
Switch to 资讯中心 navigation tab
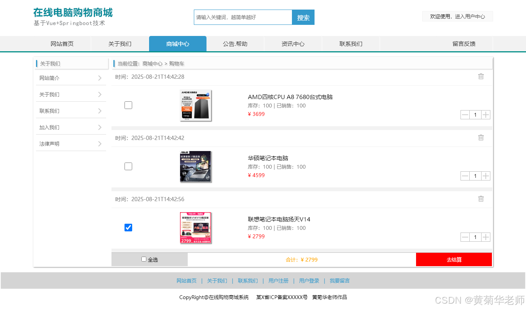tap(293, 44)
